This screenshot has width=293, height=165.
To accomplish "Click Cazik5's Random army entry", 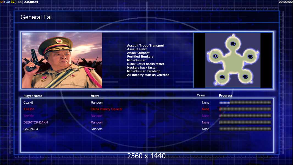I will pyautogui.click(x=96, y=103).
